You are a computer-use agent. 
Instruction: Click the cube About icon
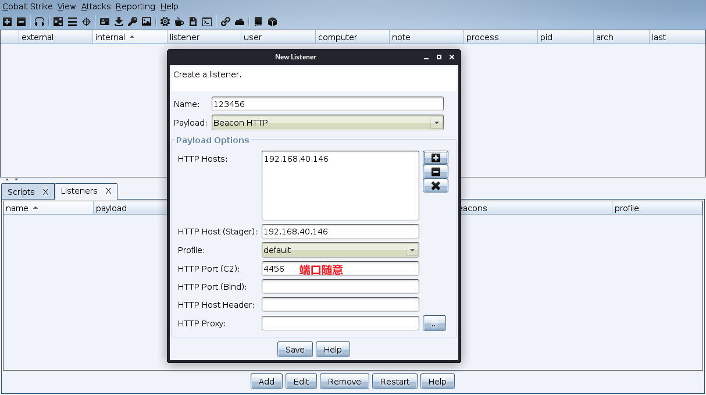(x=272, y=22)
